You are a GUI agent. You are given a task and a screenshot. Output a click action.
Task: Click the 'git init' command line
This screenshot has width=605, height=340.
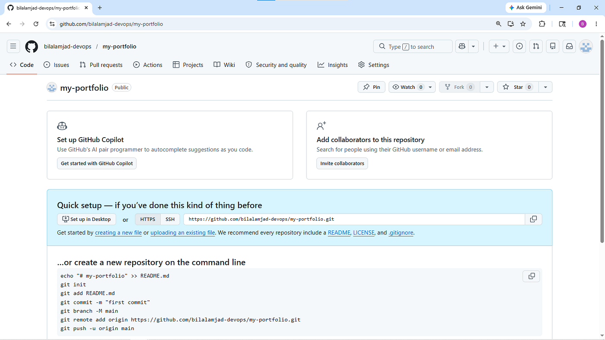tap(73, 284)
